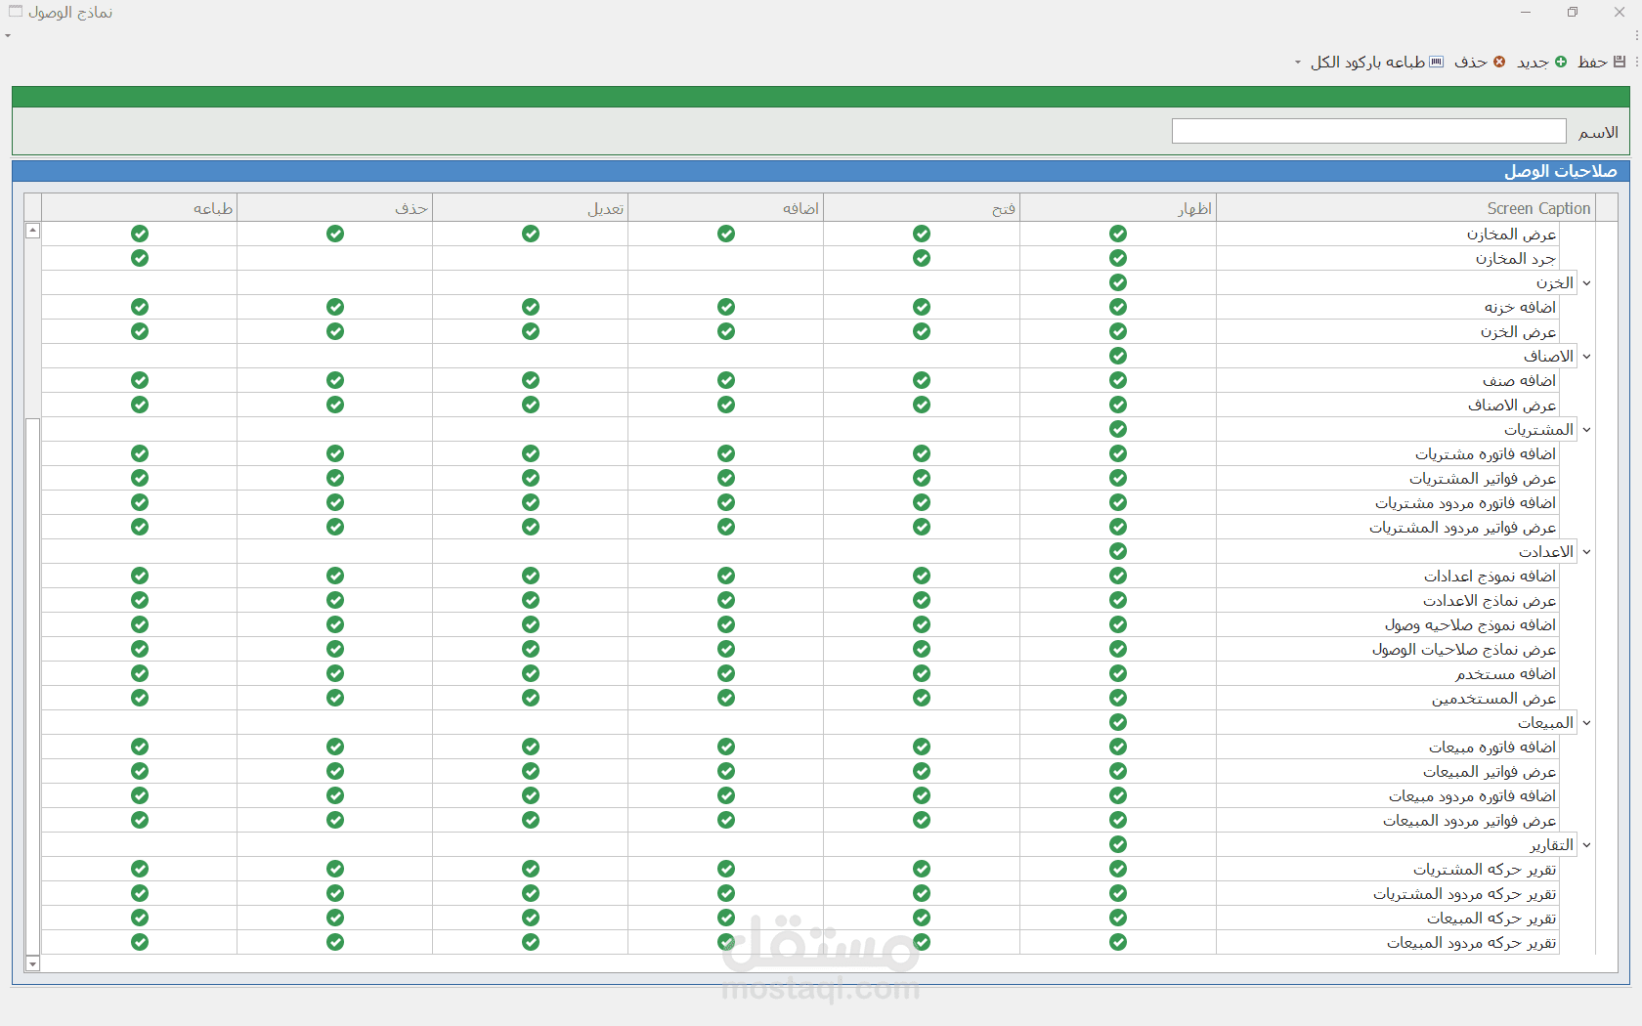
Task: Open the toolbar overflow arrow beside طباعه باركود الكل
Action: click(x=1298, y=63)
